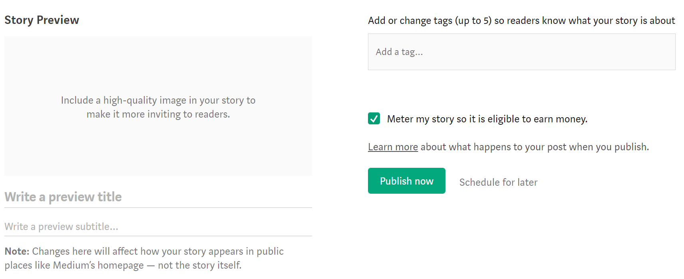This screenshot has width=684, height=279.
Task: Click the "Medium's homepage" note text
Action: point(98,265)
